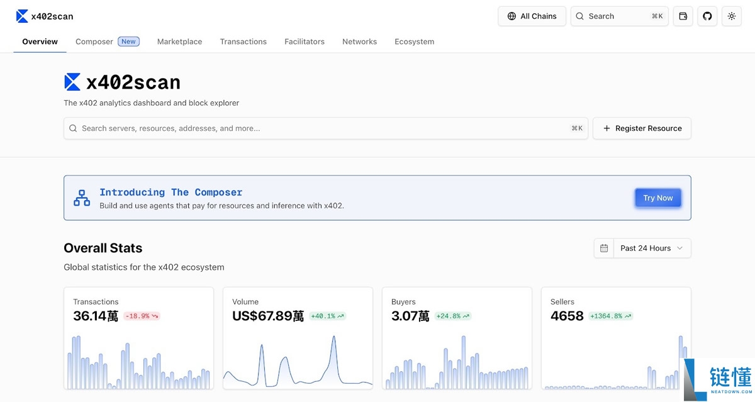Click the Register Resource button
This screenshot has height=402, width=755.
tap(642, 128)
